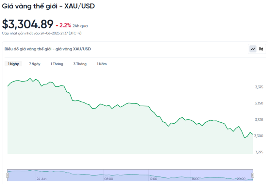Click the left range slider handle
The image size is (268, 184).
click(7, 175)
